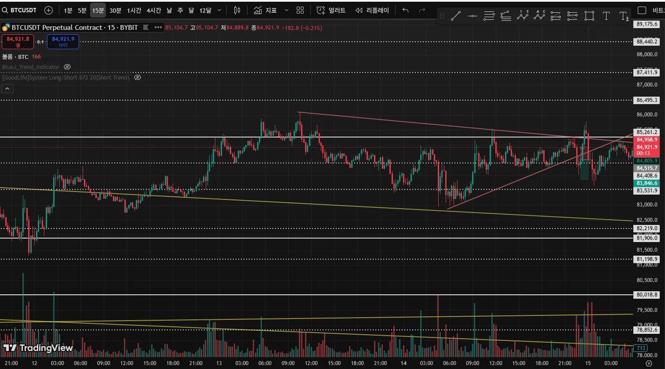Select the trend-based Fib extension tool

point(506,16)
